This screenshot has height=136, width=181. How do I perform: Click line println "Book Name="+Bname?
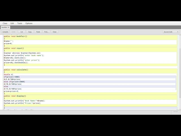(x=25, y=101)
